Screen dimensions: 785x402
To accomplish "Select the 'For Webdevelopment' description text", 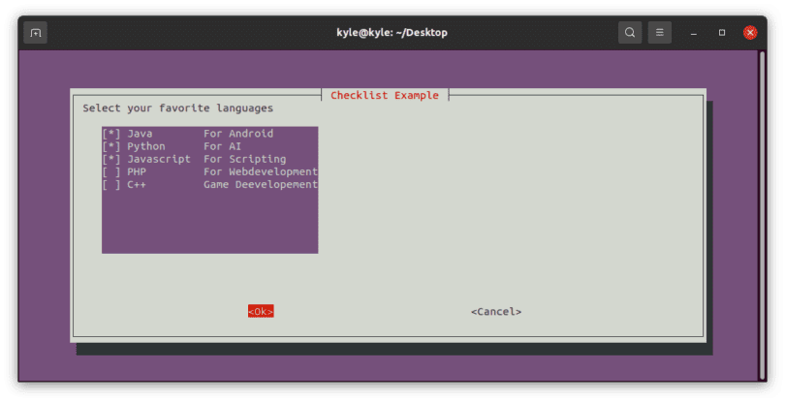I will point(261,172).
